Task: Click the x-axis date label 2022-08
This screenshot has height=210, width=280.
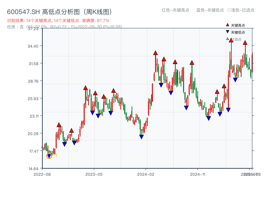Action: tap(42, 174)
